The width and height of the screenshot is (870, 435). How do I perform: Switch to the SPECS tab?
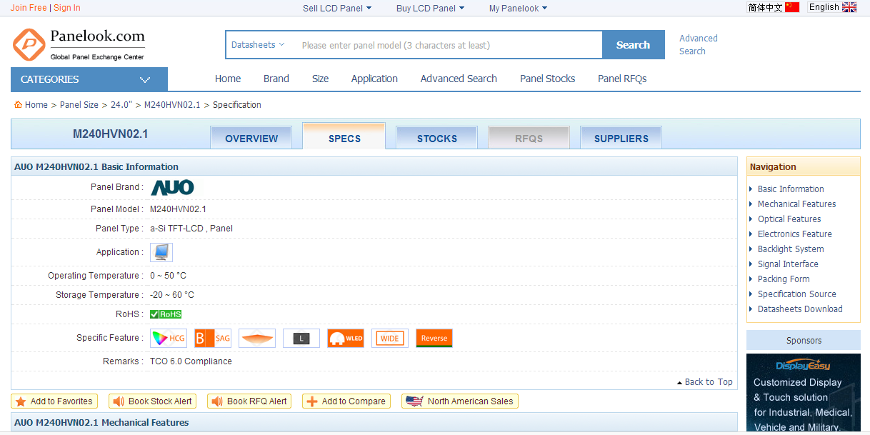[344, 136]
